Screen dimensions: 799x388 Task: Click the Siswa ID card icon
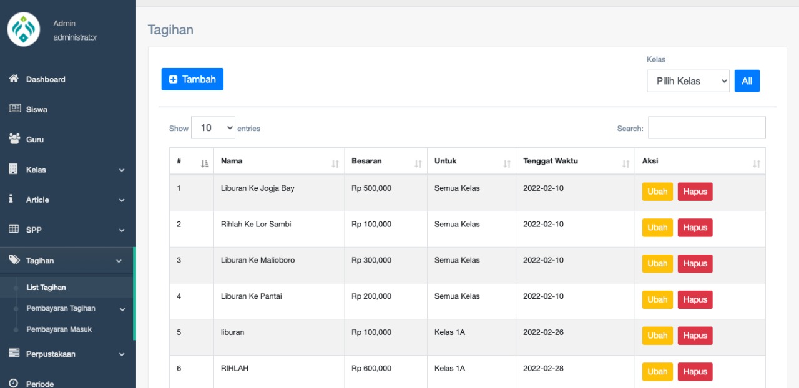pos(14,109)
